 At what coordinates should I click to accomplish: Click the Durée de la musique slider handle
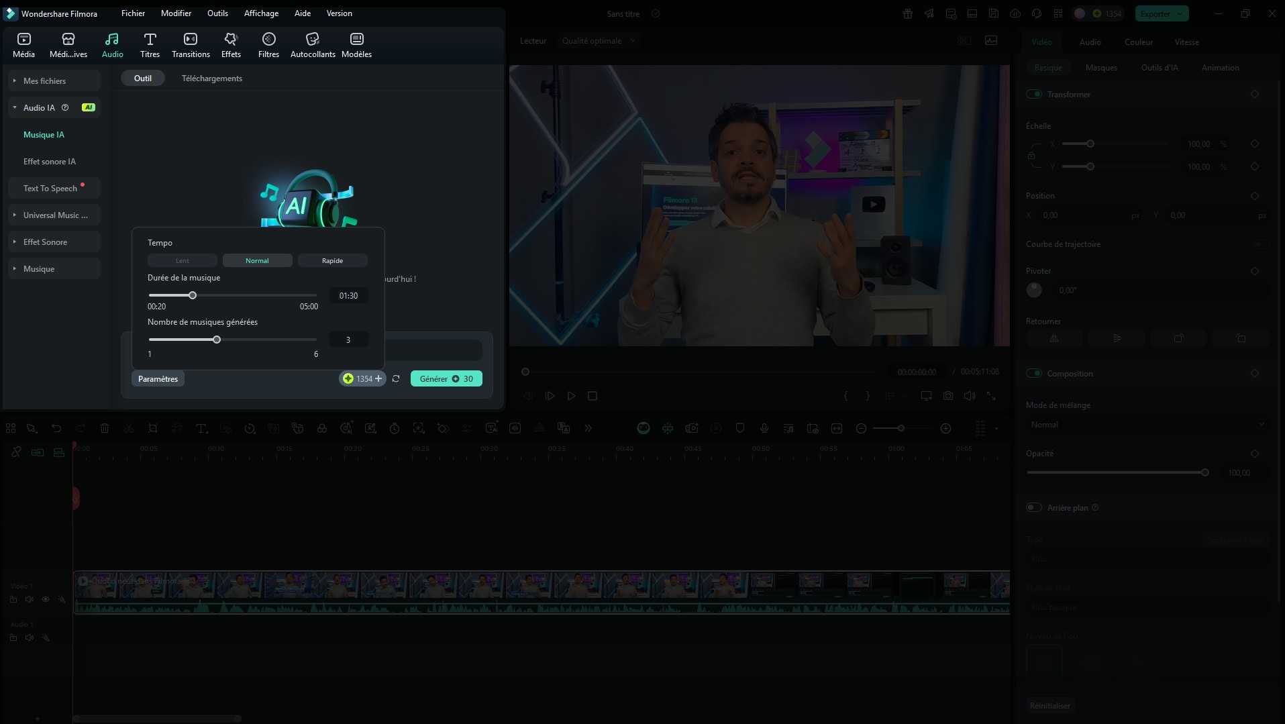(193, 295)
